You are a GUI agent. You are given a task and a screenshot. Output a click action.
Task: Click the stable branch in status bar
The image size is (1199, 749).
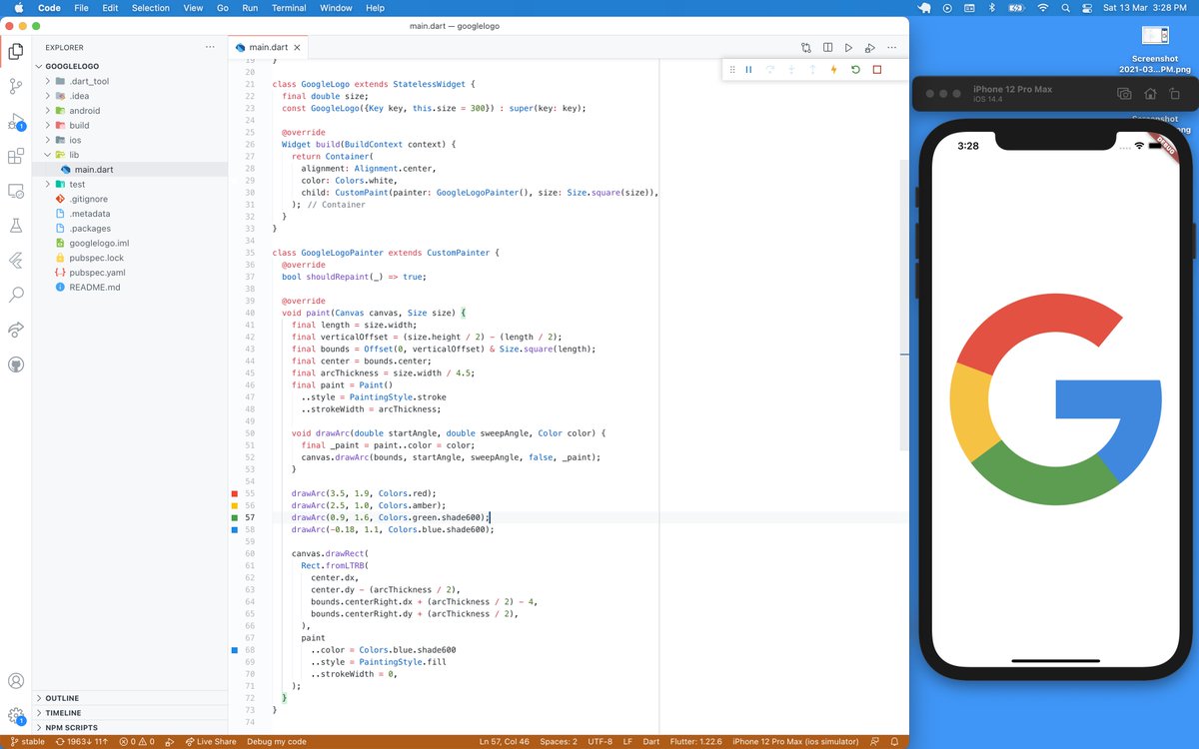click(x=27, y=741)
